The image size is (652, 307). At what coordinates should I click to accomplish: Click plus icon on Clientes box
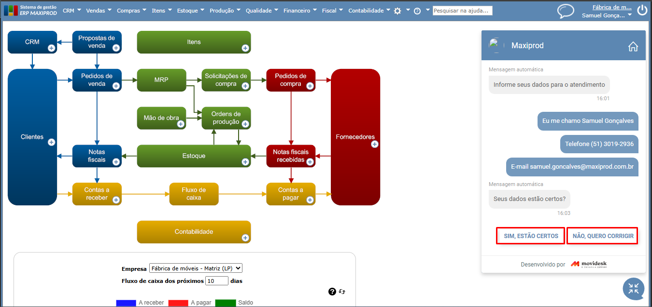coord(52,142)
